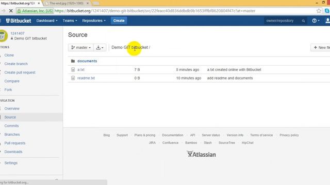Expand the Teams menu

(x=70, y=21)
